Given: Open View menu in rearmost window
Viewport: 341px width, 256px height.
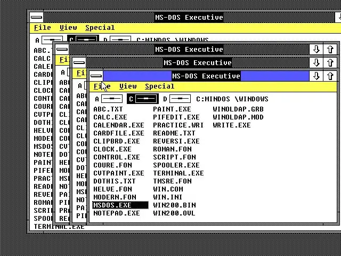Looking at the screenshot, I should click(68, 28).
